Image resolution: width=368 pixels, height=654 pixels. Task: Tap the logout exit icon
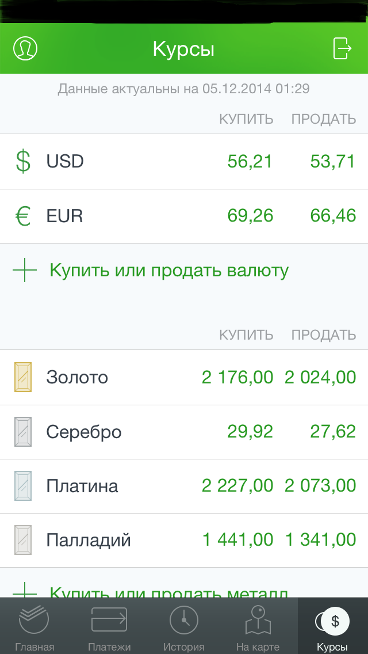342,48
